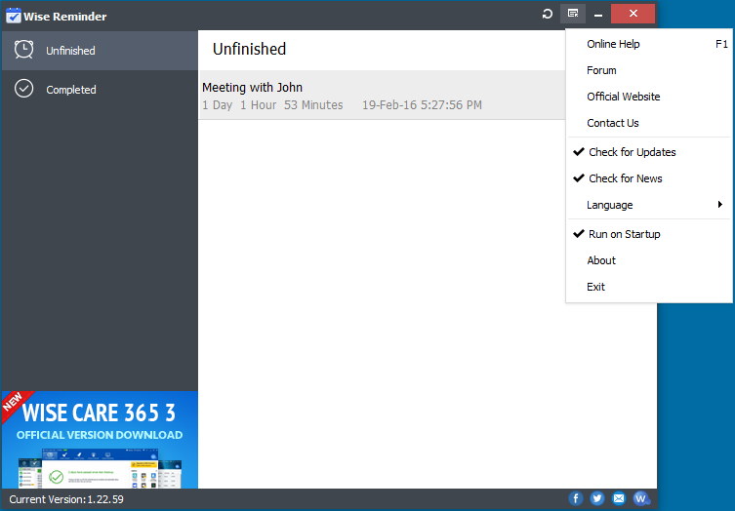Uncheck Check for News option
The image size is (735, 511).
625,178
